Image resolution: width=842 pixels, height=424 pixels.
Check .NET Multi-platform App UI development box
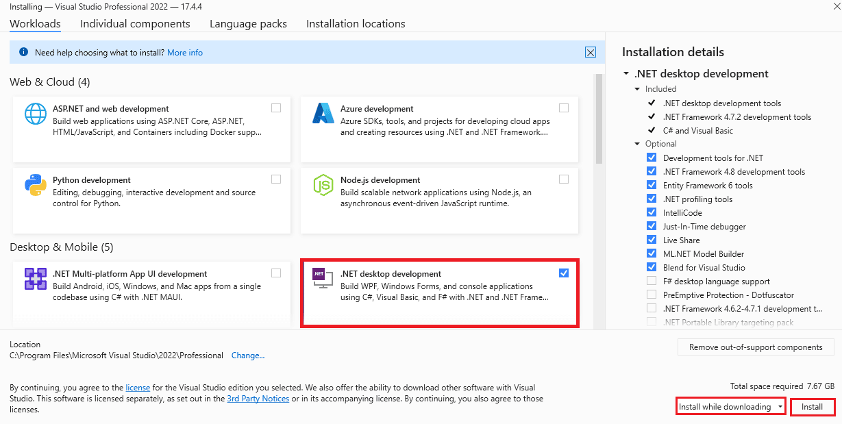[276, 273]
